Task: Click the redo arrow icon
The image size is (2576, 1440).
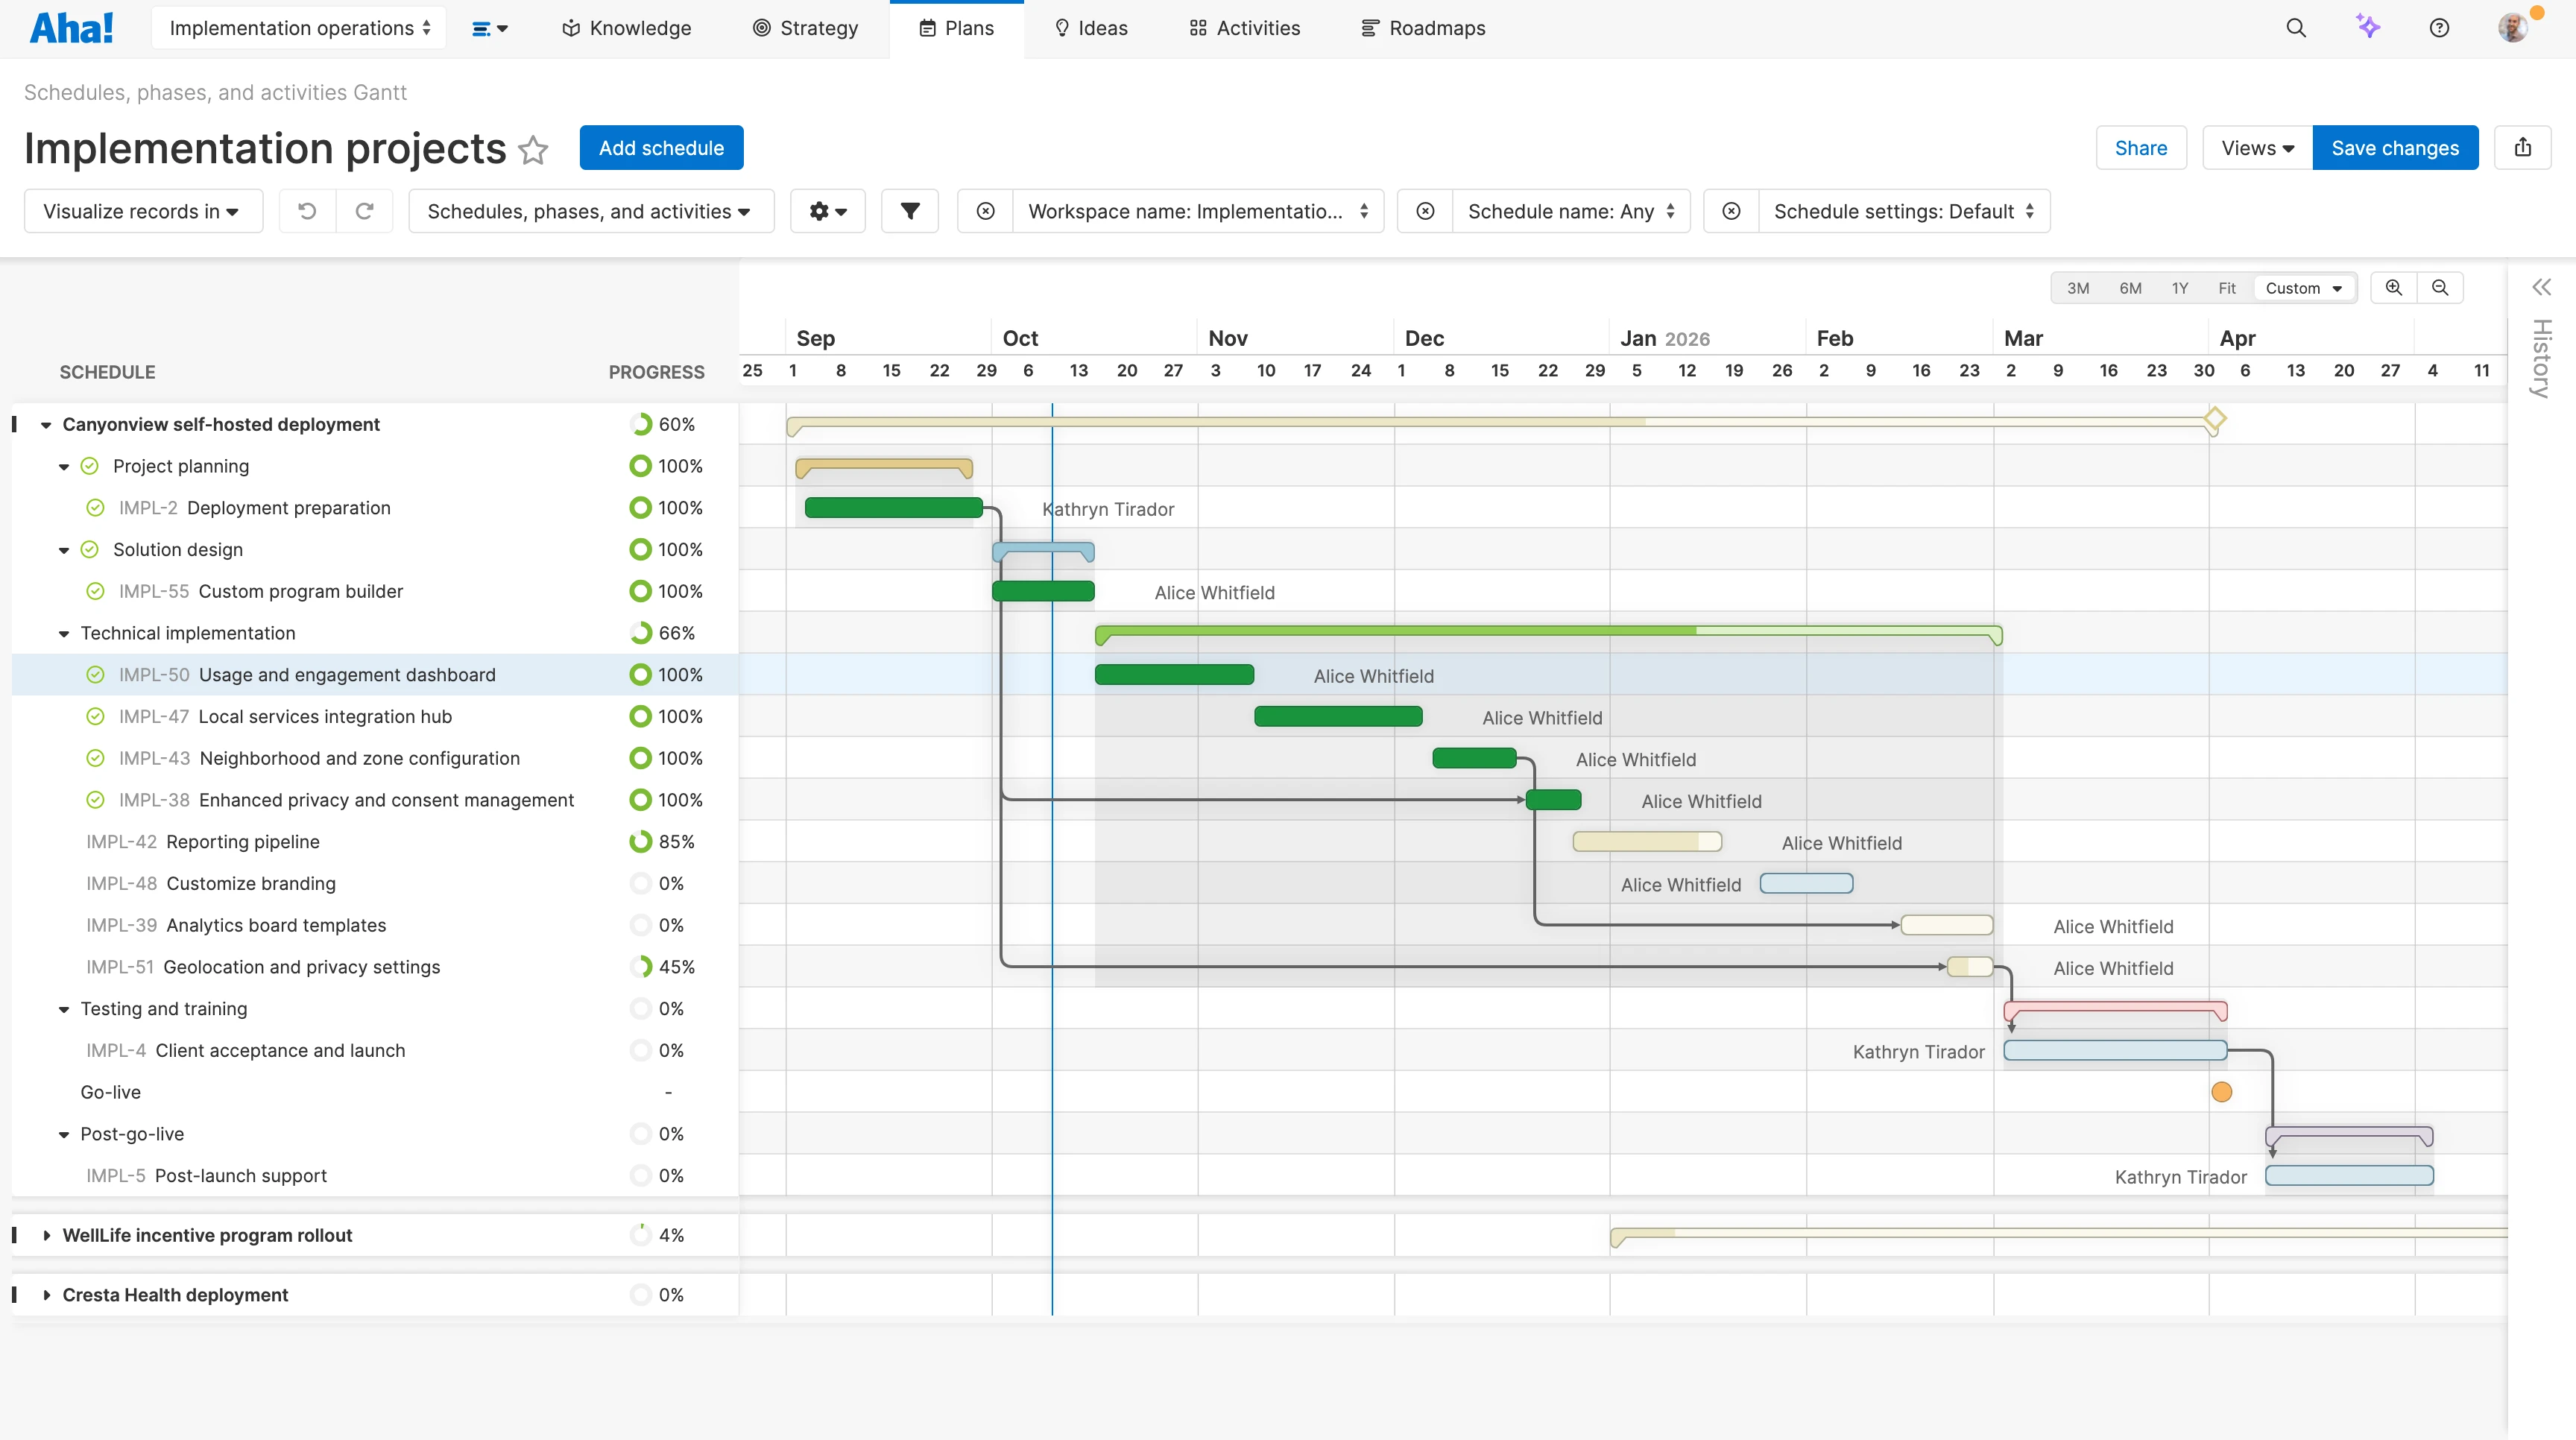Action: (x=364, y=210)
